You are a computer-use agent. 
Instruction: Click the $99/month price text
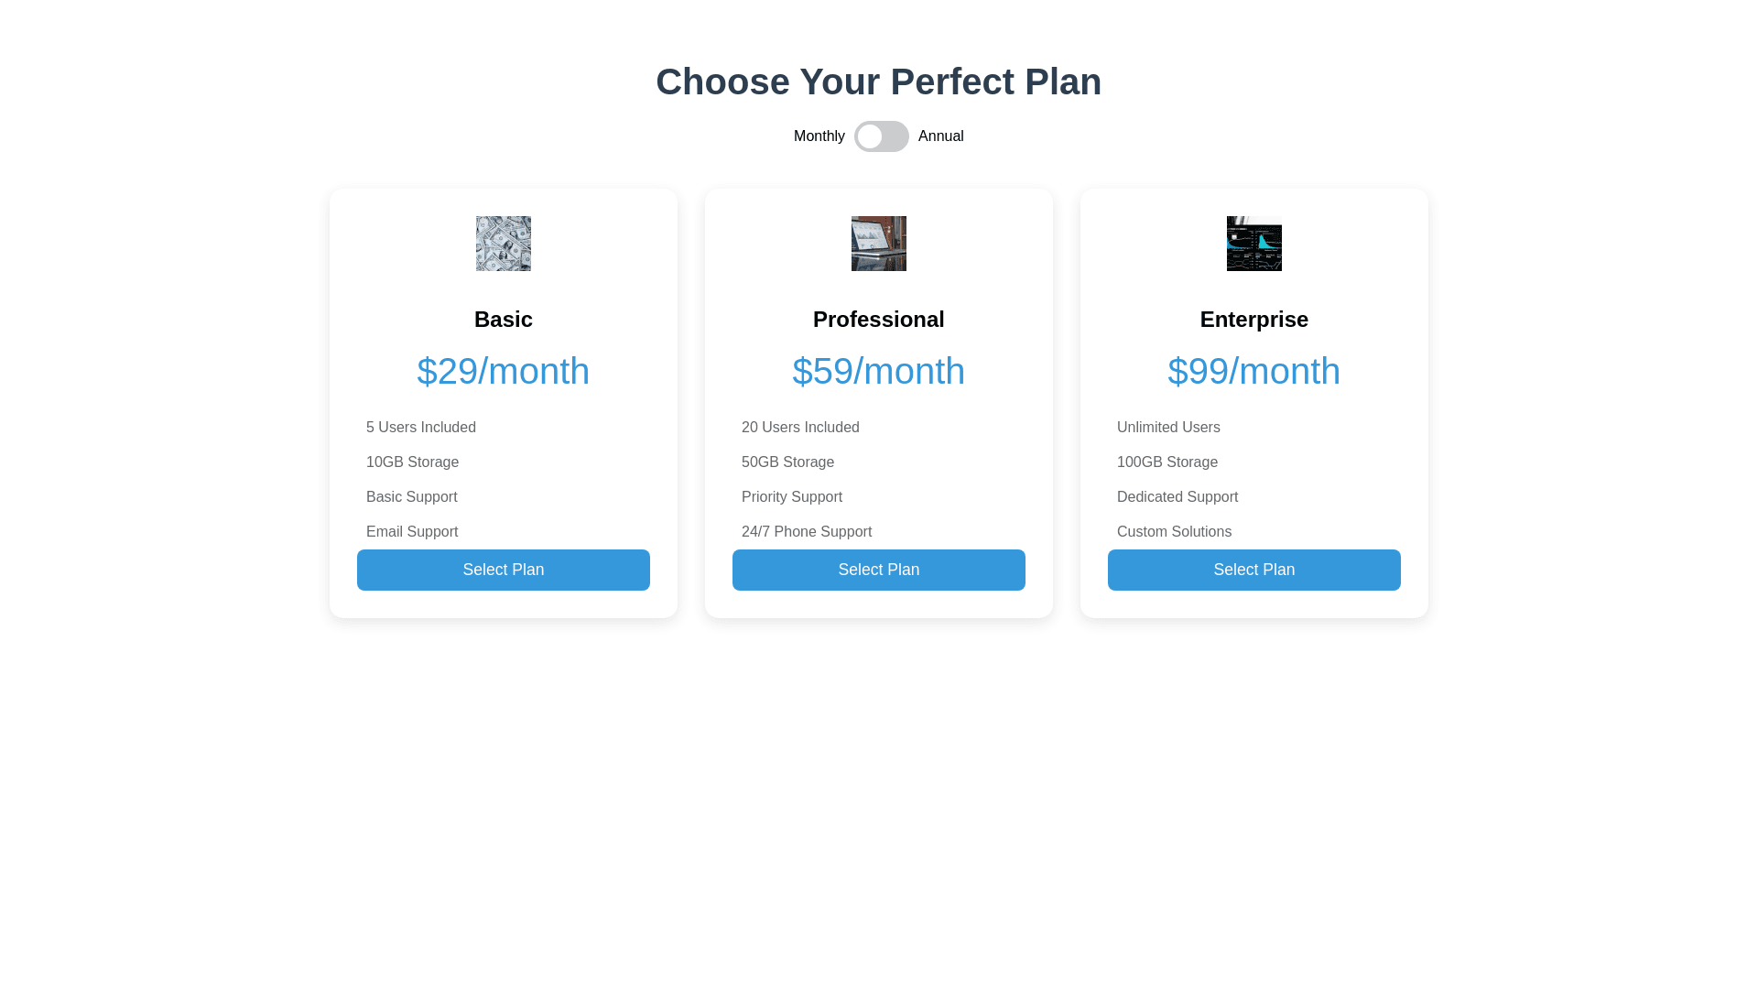click(1254, 371)
